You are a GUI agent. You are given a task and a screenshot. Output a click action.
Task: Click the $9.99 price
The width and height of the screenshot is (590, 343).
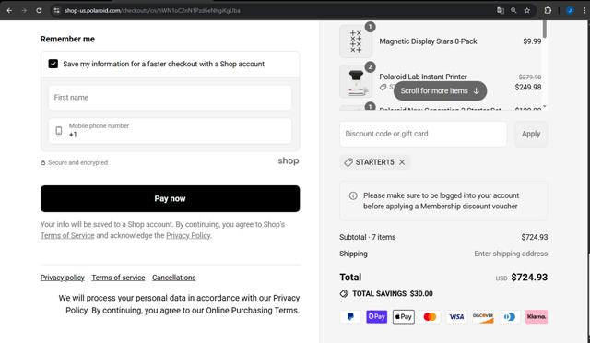pos(532,41)
